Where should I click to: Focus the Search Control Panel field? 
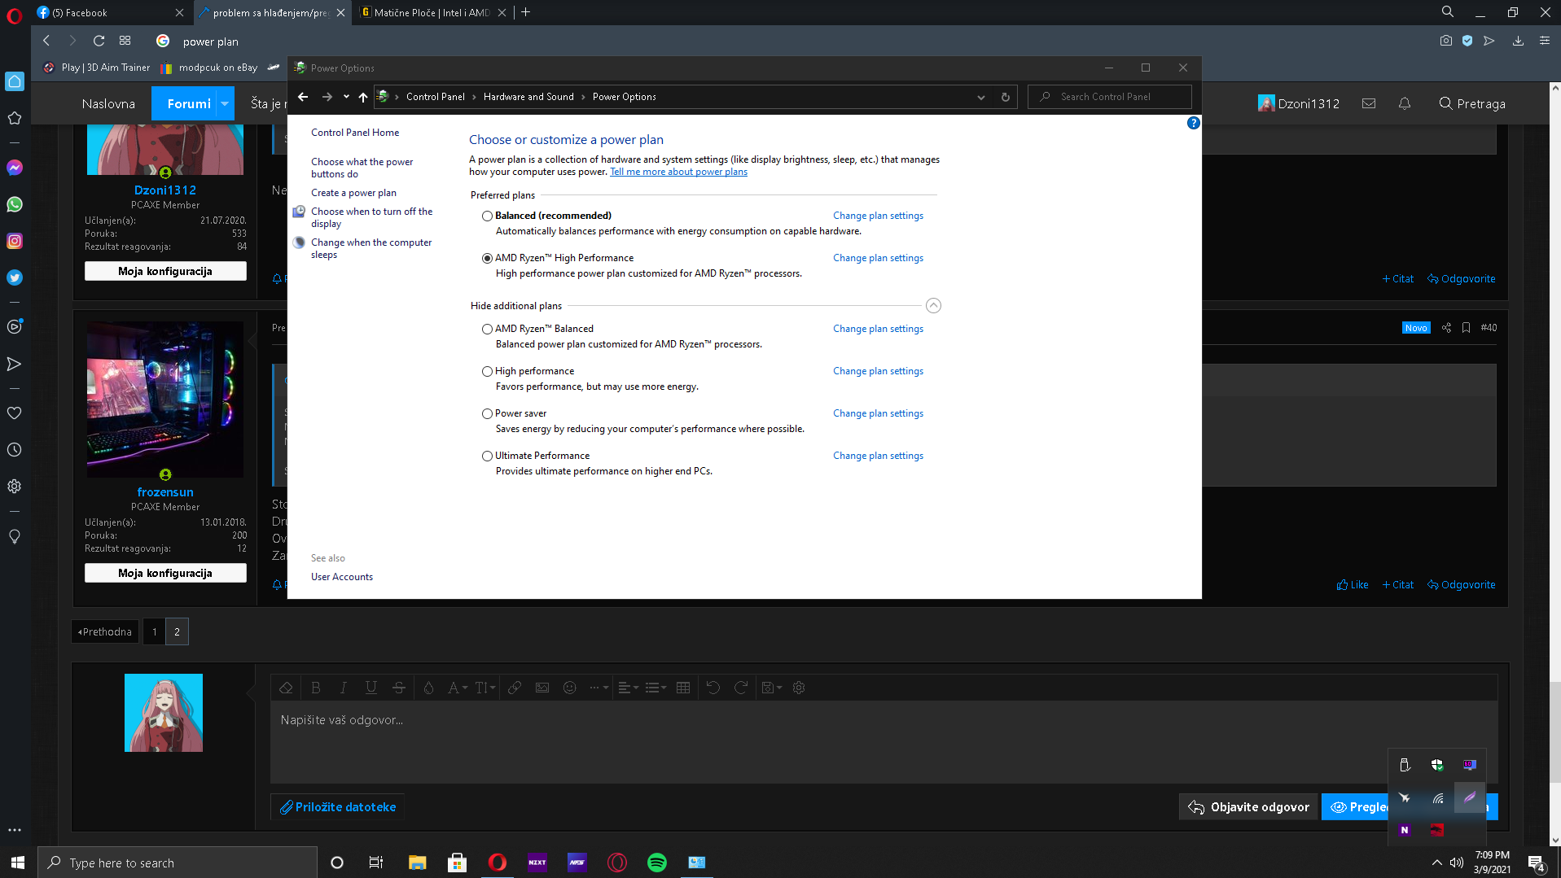[x=1110, y=97]
